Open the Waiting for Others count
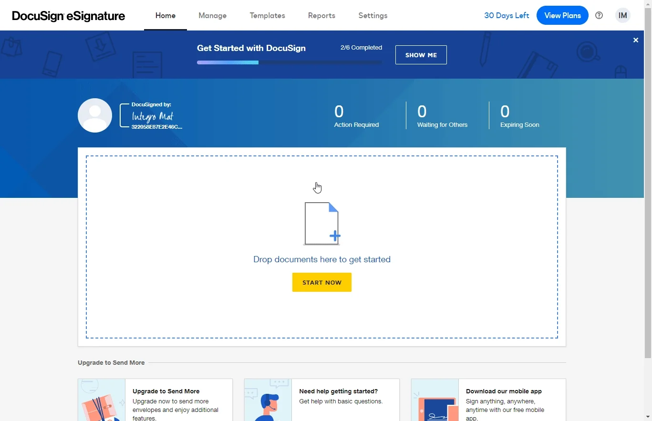The height and width of the screenshot is (421, 652). tap(442, 116)
